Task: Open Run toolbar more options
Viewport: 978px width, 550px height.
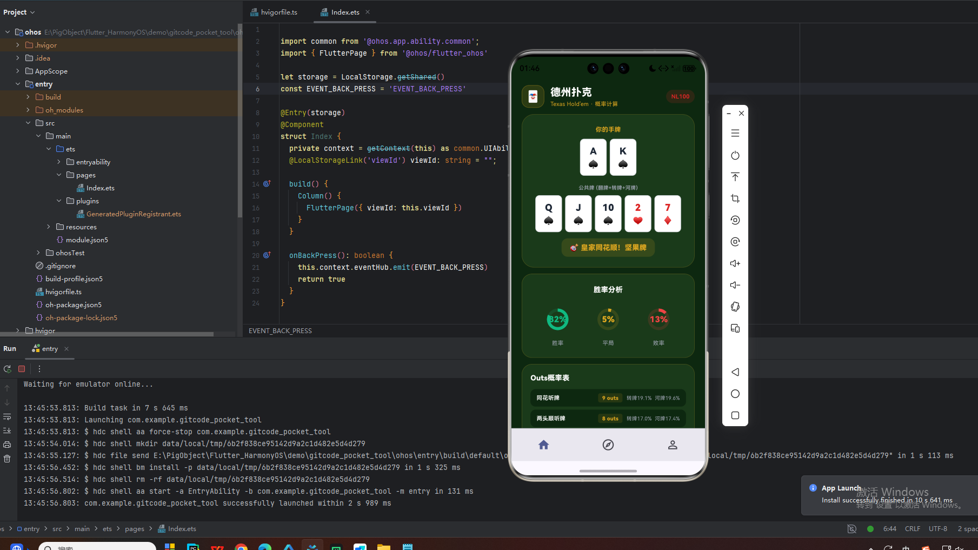Action: click(x=39, y=369)
